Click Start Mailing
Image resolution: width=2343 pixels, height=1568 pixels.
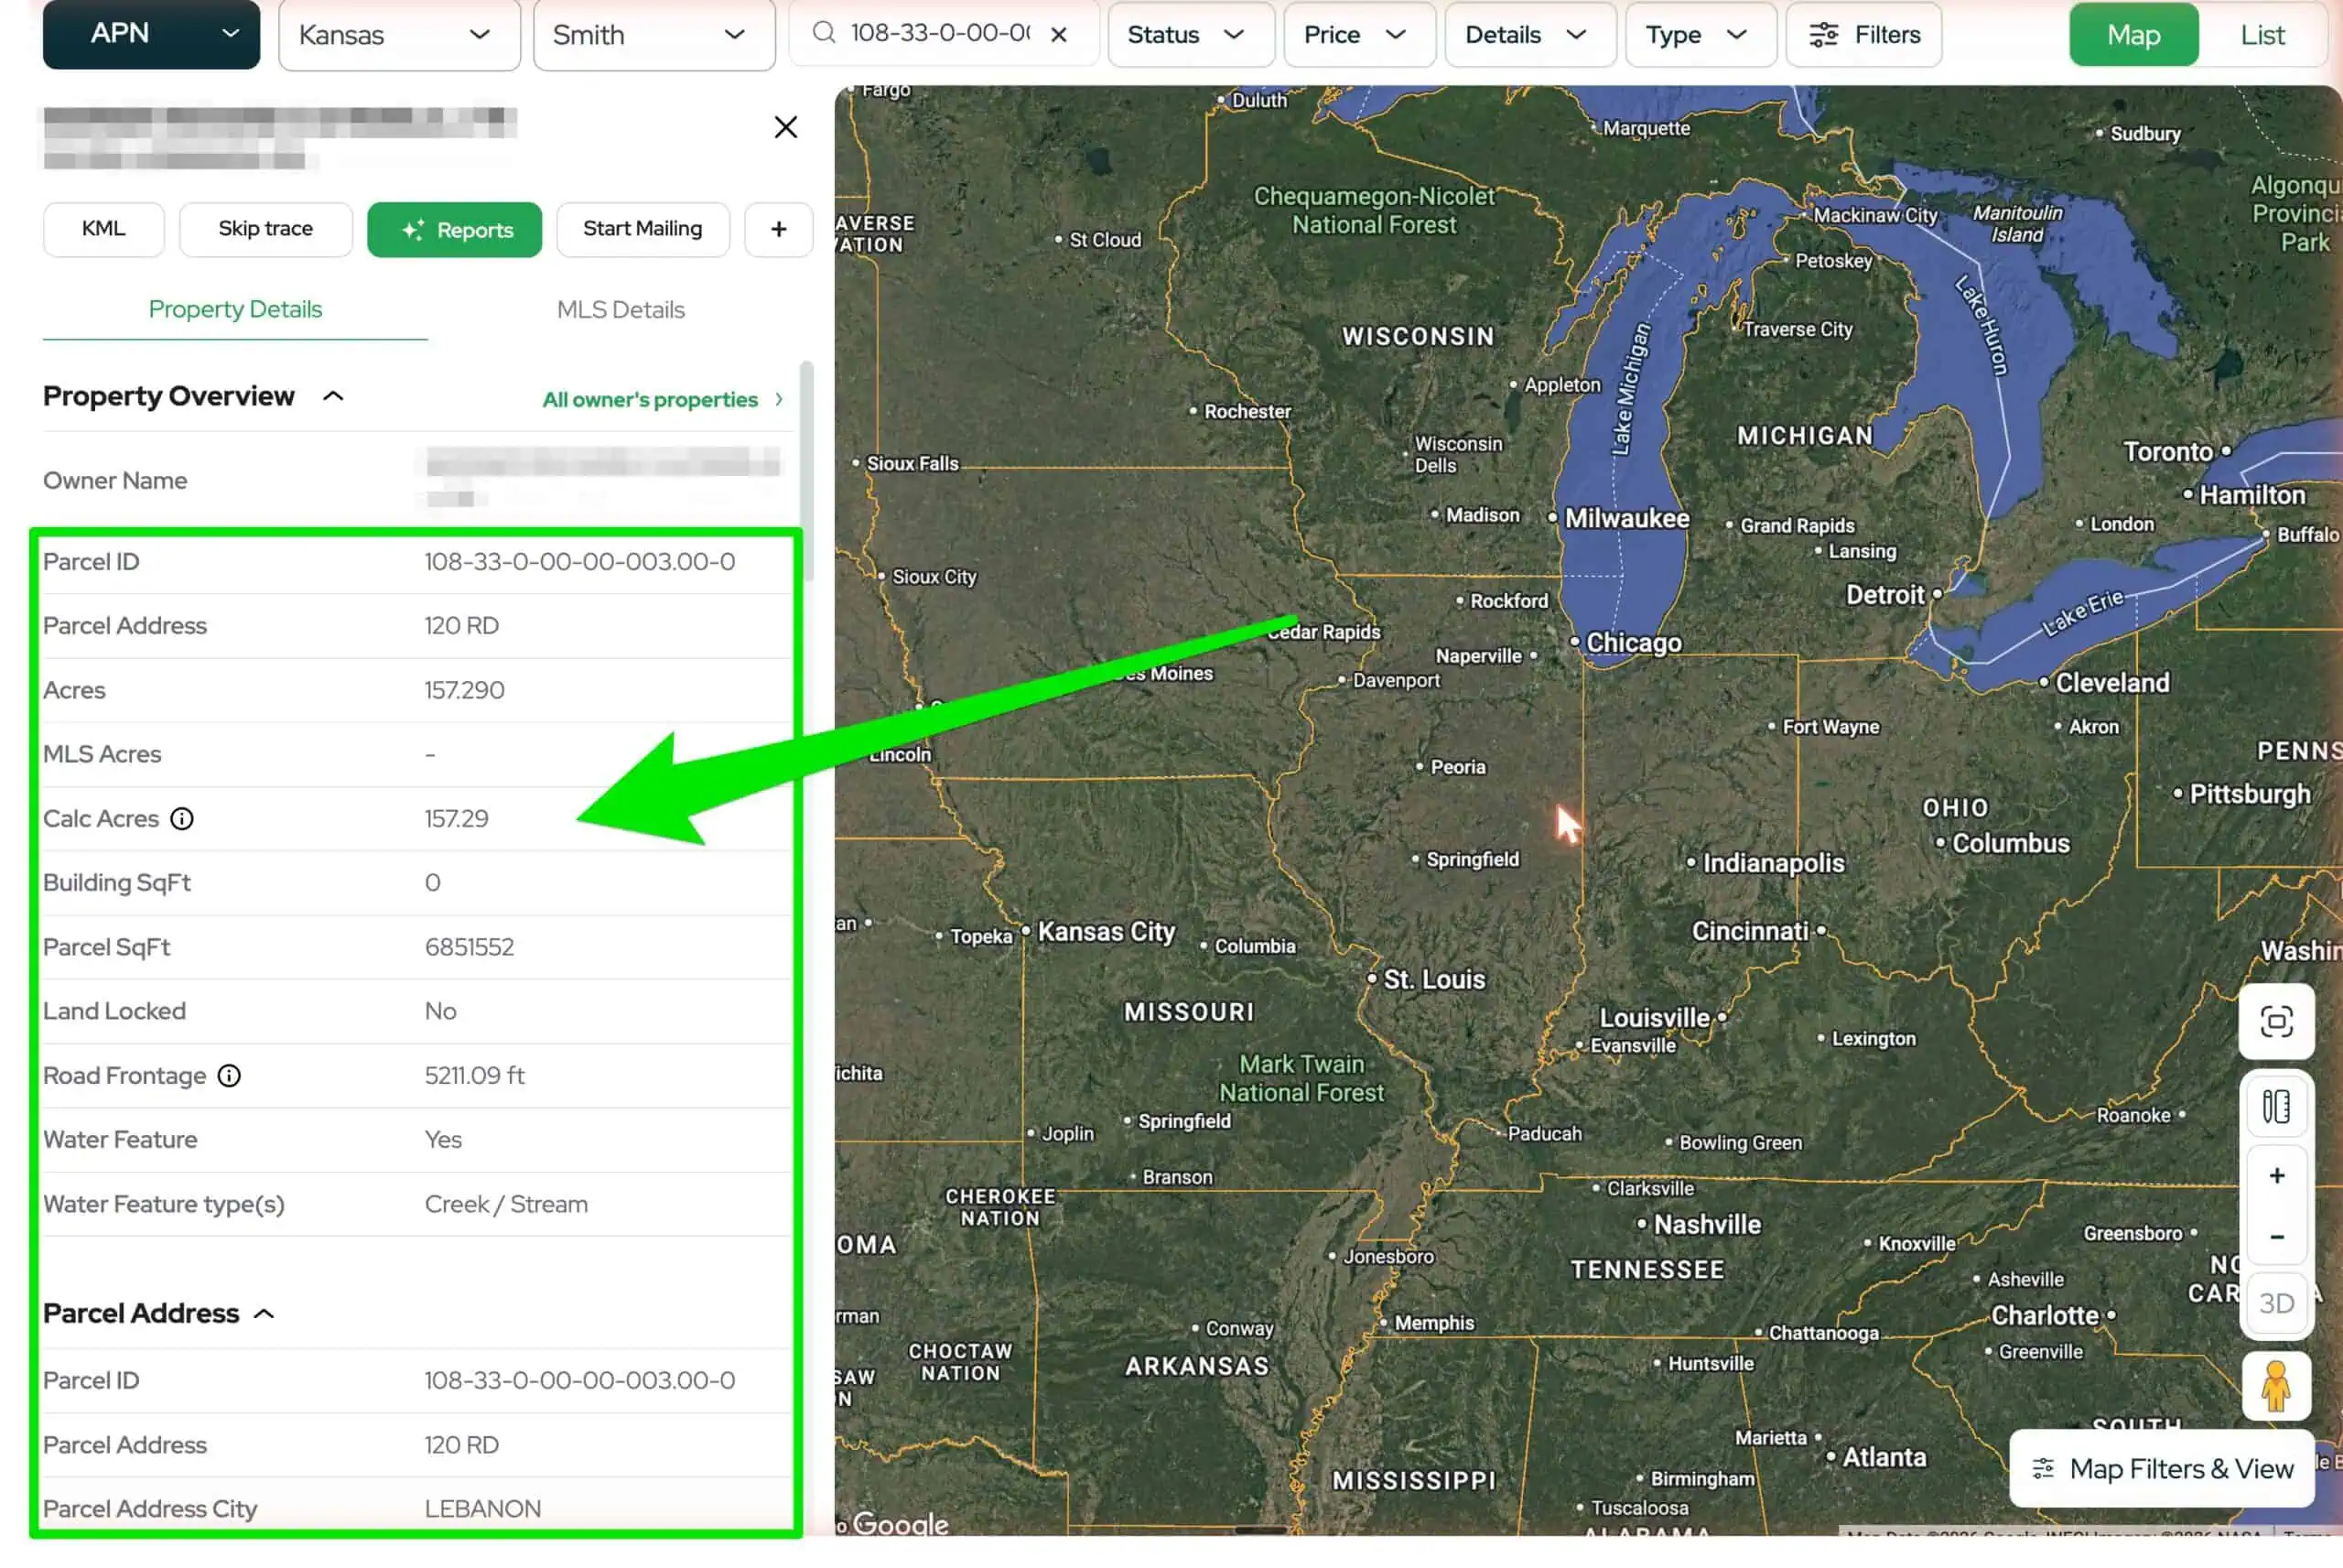pos(642,229)
